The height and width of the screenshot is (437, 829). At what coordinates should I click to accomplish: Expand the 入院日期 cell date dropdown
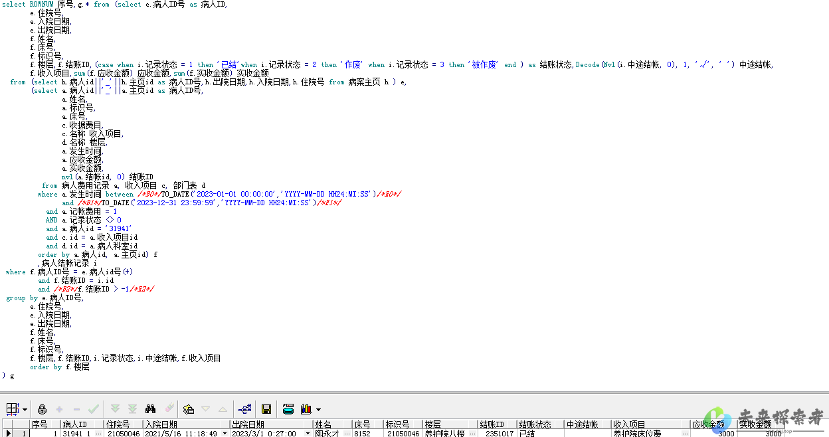pos(225,433)
